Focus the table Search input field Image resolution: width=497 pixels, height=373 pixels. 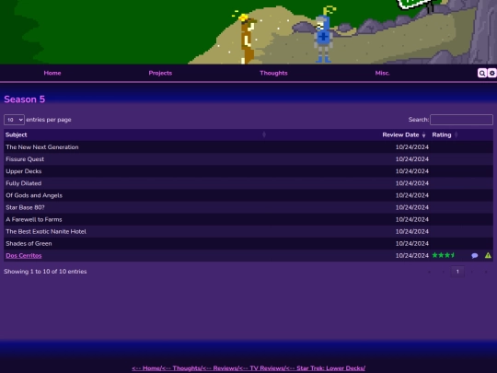(x=461, y=120)
